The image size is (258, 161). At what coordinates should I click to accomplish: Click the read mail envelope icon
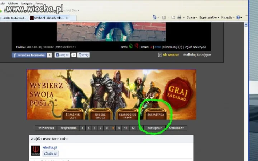click(173, 17)
